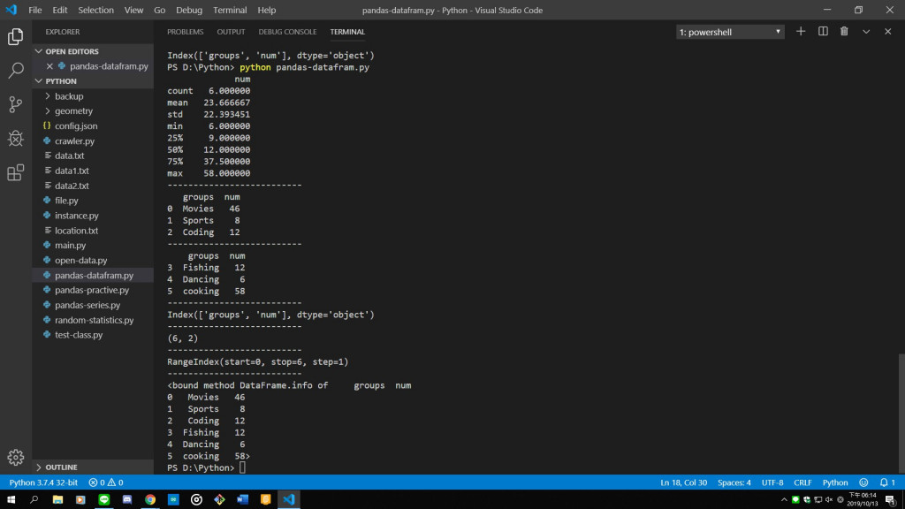The image size is (905, 509).
Task: Switch to the Debug Console tab
Action: click(x=287, y=32)
